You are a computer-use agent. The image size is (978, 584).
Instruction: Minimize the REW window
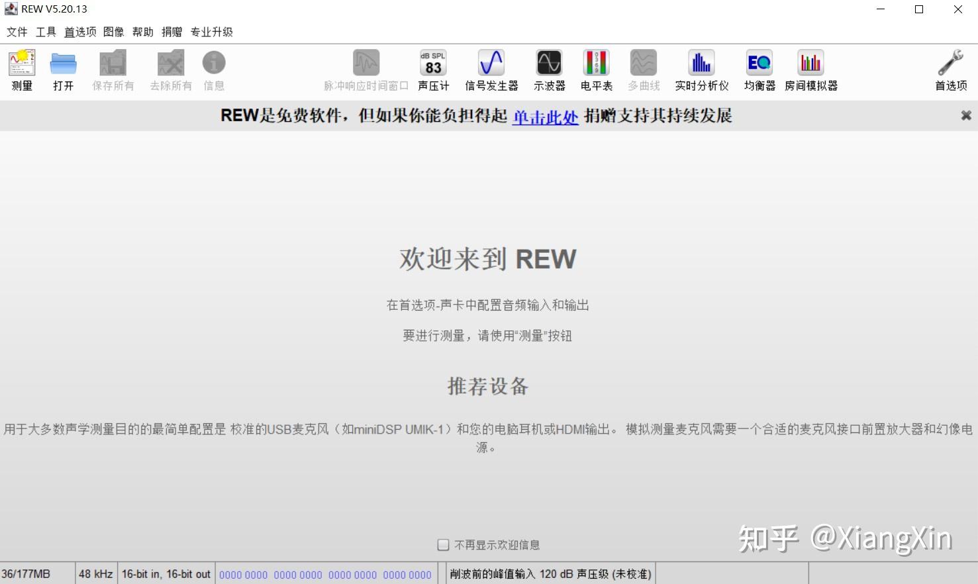pyautogui.click(x=881, y=9)
